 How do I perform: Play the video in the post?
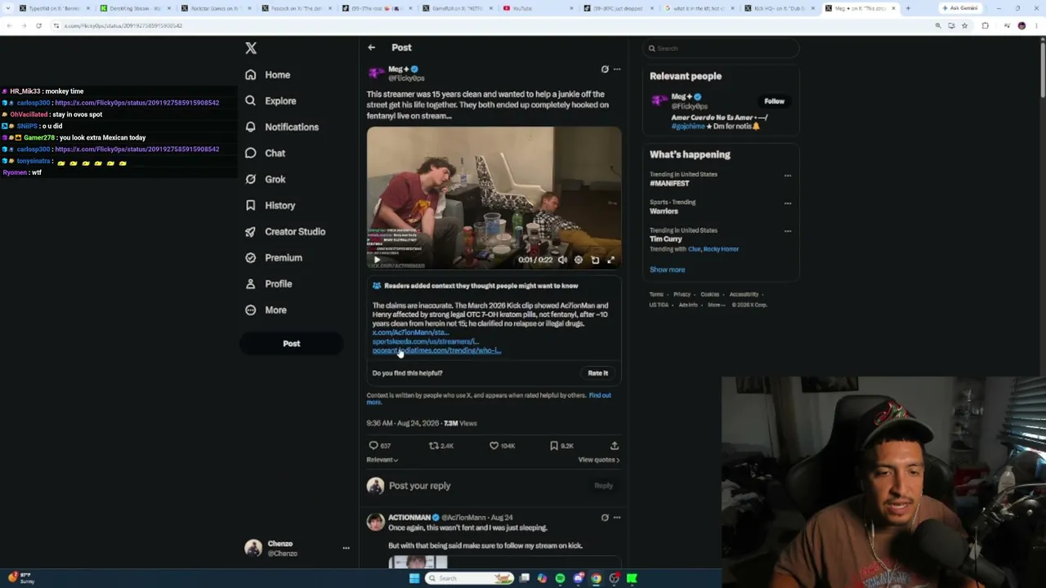pos(377,260)
